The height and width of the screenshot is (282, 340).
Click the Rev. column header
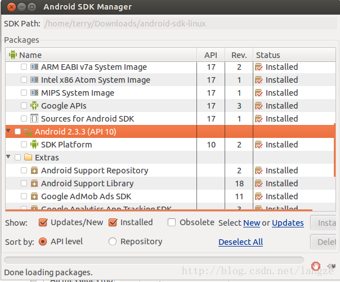[x=239, y=55]
